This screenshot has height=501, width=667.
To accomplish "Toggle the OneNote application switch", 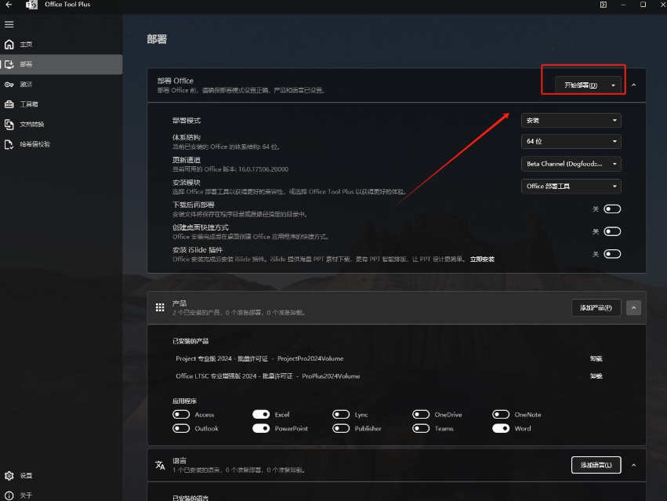I will click(501, 415).
